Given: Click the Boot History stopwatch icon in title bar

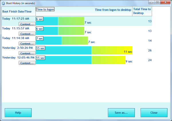Looking at the screenshot, I should 3,3.
